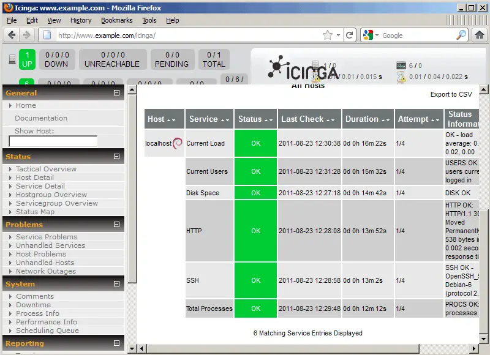
Task: Click the UNREACHABLE hosts tile
Action: tap(113, 59)
